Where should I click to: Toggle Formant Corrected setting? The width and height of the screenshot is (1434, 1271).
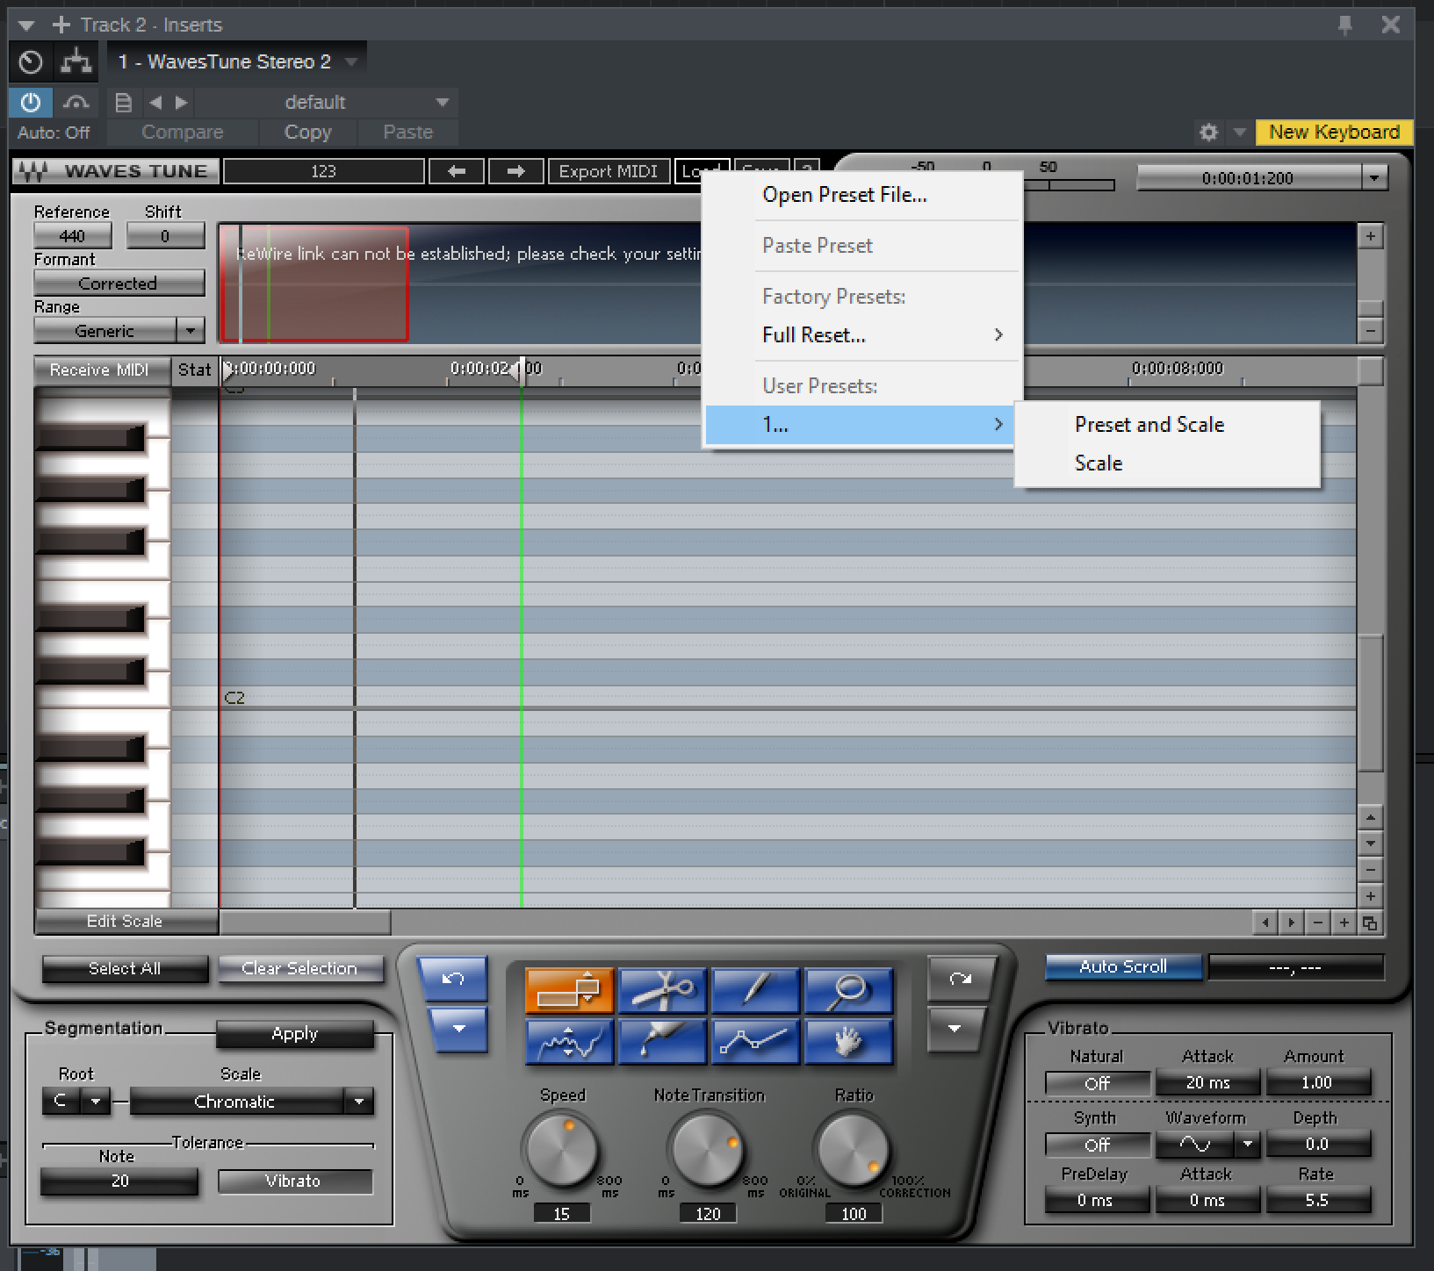pyautogui.click(x=119, y=284)
